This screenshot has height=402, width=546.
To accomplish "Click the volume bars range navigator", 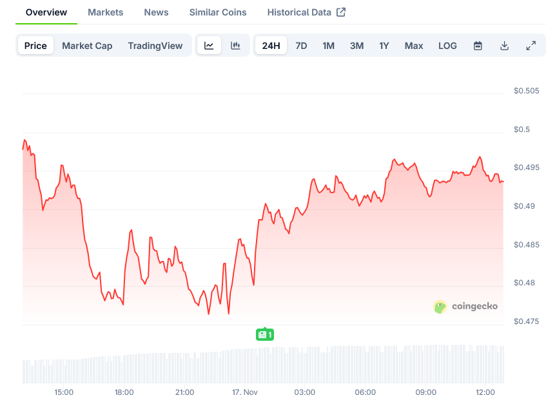I will [x=263, y=365].
